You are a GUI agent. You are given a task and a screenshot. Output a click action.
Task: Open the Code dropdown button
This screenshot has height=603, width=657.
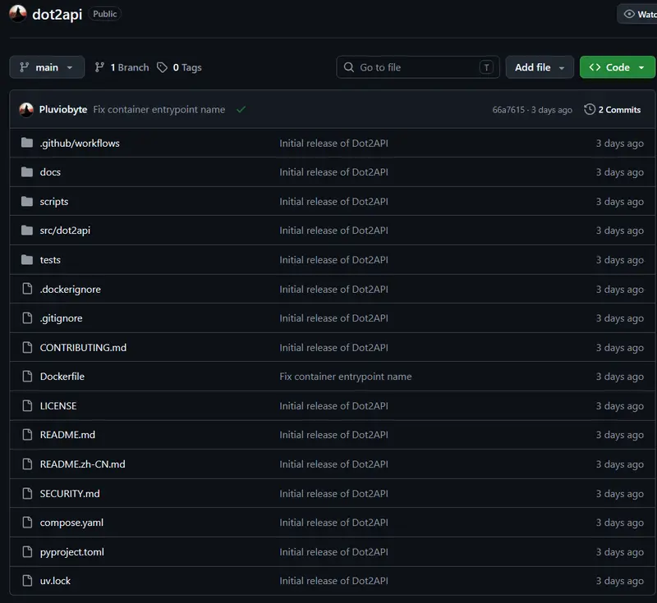[x=617, y=67]
